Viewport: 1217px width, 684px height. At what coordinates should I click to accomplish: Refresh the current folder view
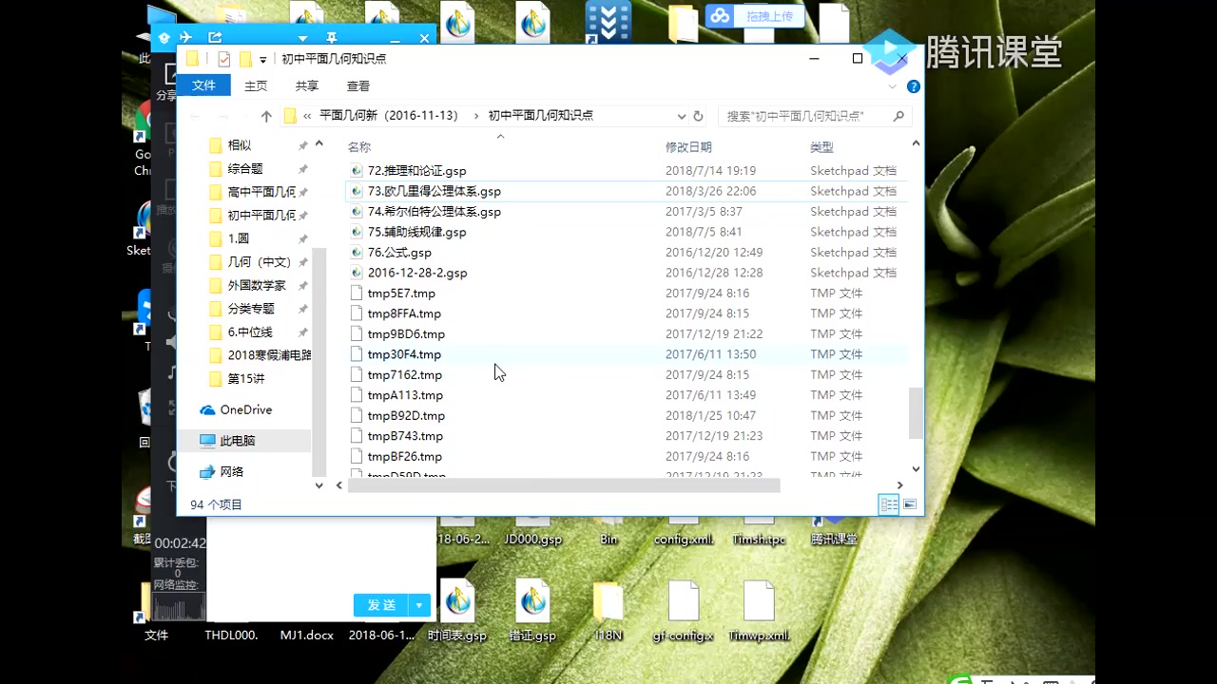pyautogui.click(x=698, y=116)
